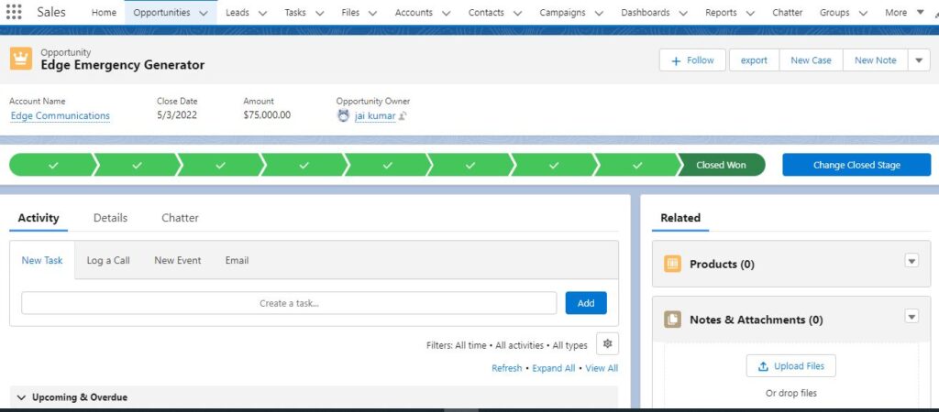Click the 5/3/2022 close date value
The height and width of the screenshot is (412, 939).
177,114
